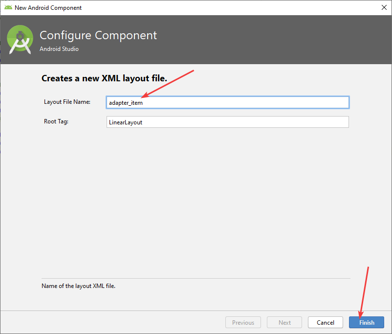Click the red arrow pointing at adapter_item
The image size is (392, 334).
point(168,84)
